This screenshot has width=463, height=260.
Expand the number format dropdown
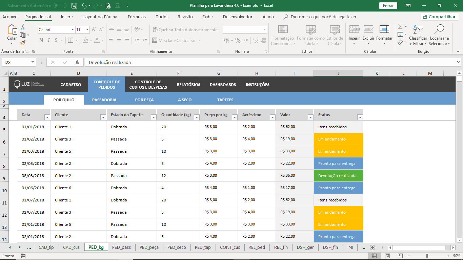265,30
